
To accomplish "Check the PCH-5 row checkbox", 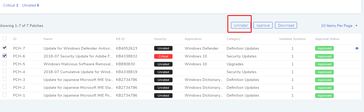I will (x=4, y=63).
